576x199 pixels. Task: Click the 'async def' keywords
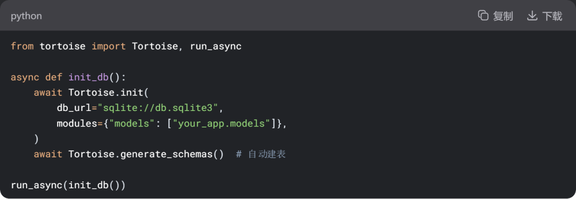click(x=37, y=77)
